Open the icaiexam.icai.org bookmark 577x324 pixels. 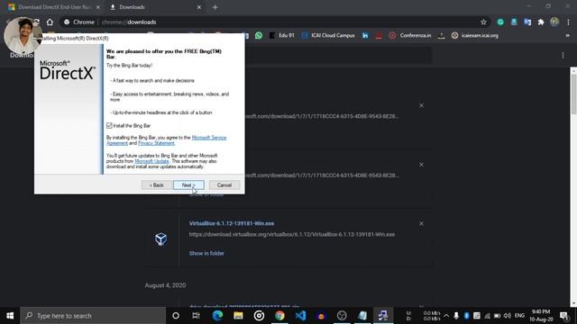click(x=475, y=35)
